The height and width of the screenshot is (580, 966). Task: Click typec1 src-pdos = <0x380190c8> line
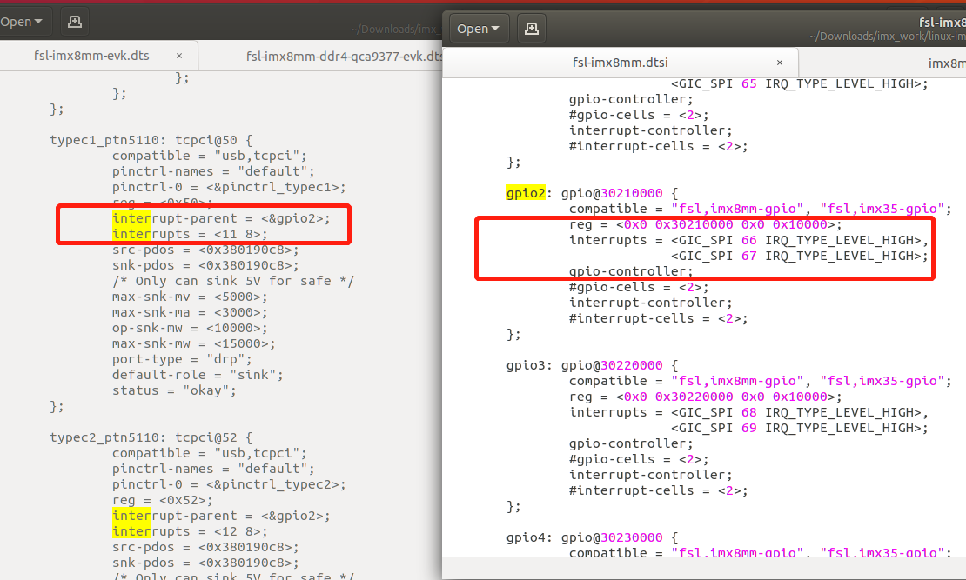click(205, 250)
